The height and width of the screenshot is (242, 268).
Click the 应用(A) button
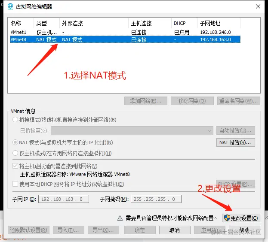[210, 230]
